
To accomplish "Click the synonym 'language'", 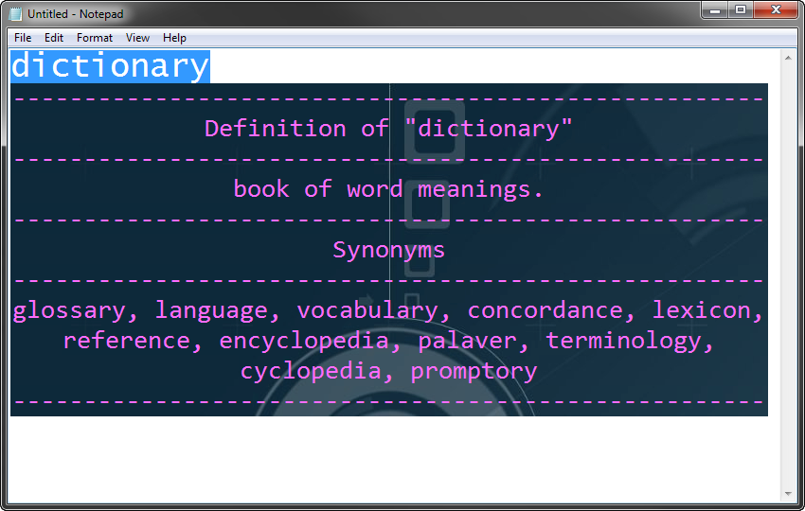I will click(x=211, y=311).
